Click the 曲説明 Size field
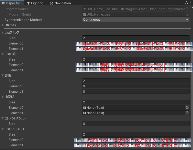 (x=136, y=102)
